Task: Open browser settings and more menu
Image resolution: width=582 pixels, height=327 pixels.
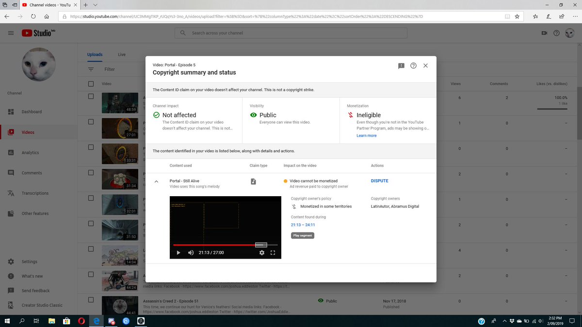Action: (x=574, y=16)
